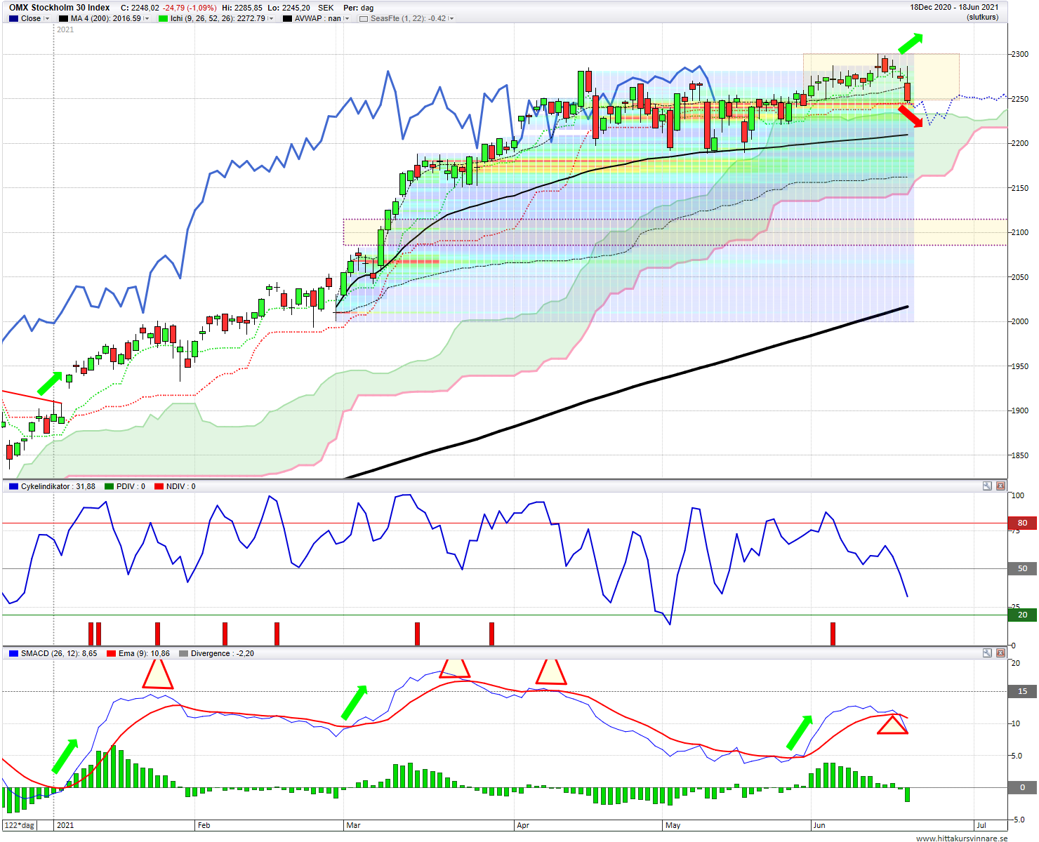Click the 2000 price axis label
Viewport: 1039px width, 842px height.
pos(1019,321)
